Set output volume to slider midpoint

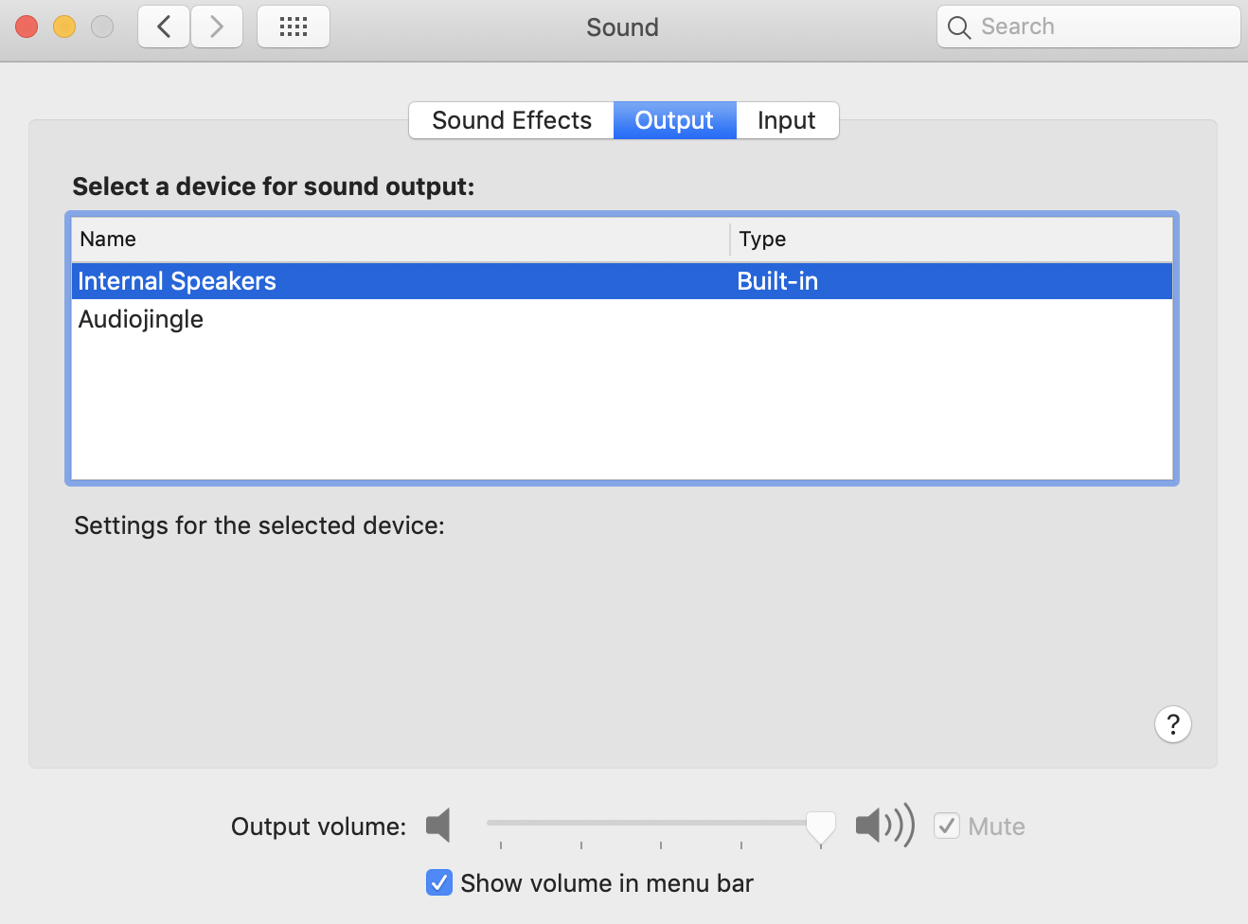click(653, 823)
